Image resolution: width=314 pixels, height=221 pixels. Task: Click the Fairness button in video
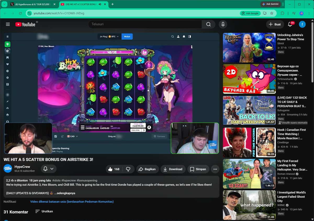click(x=159, y=136)
